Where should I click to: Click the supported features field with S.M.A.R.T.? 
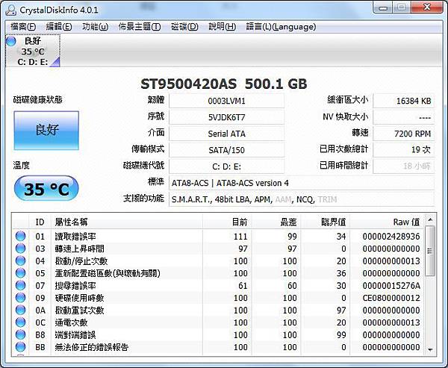tap(302, 199)
